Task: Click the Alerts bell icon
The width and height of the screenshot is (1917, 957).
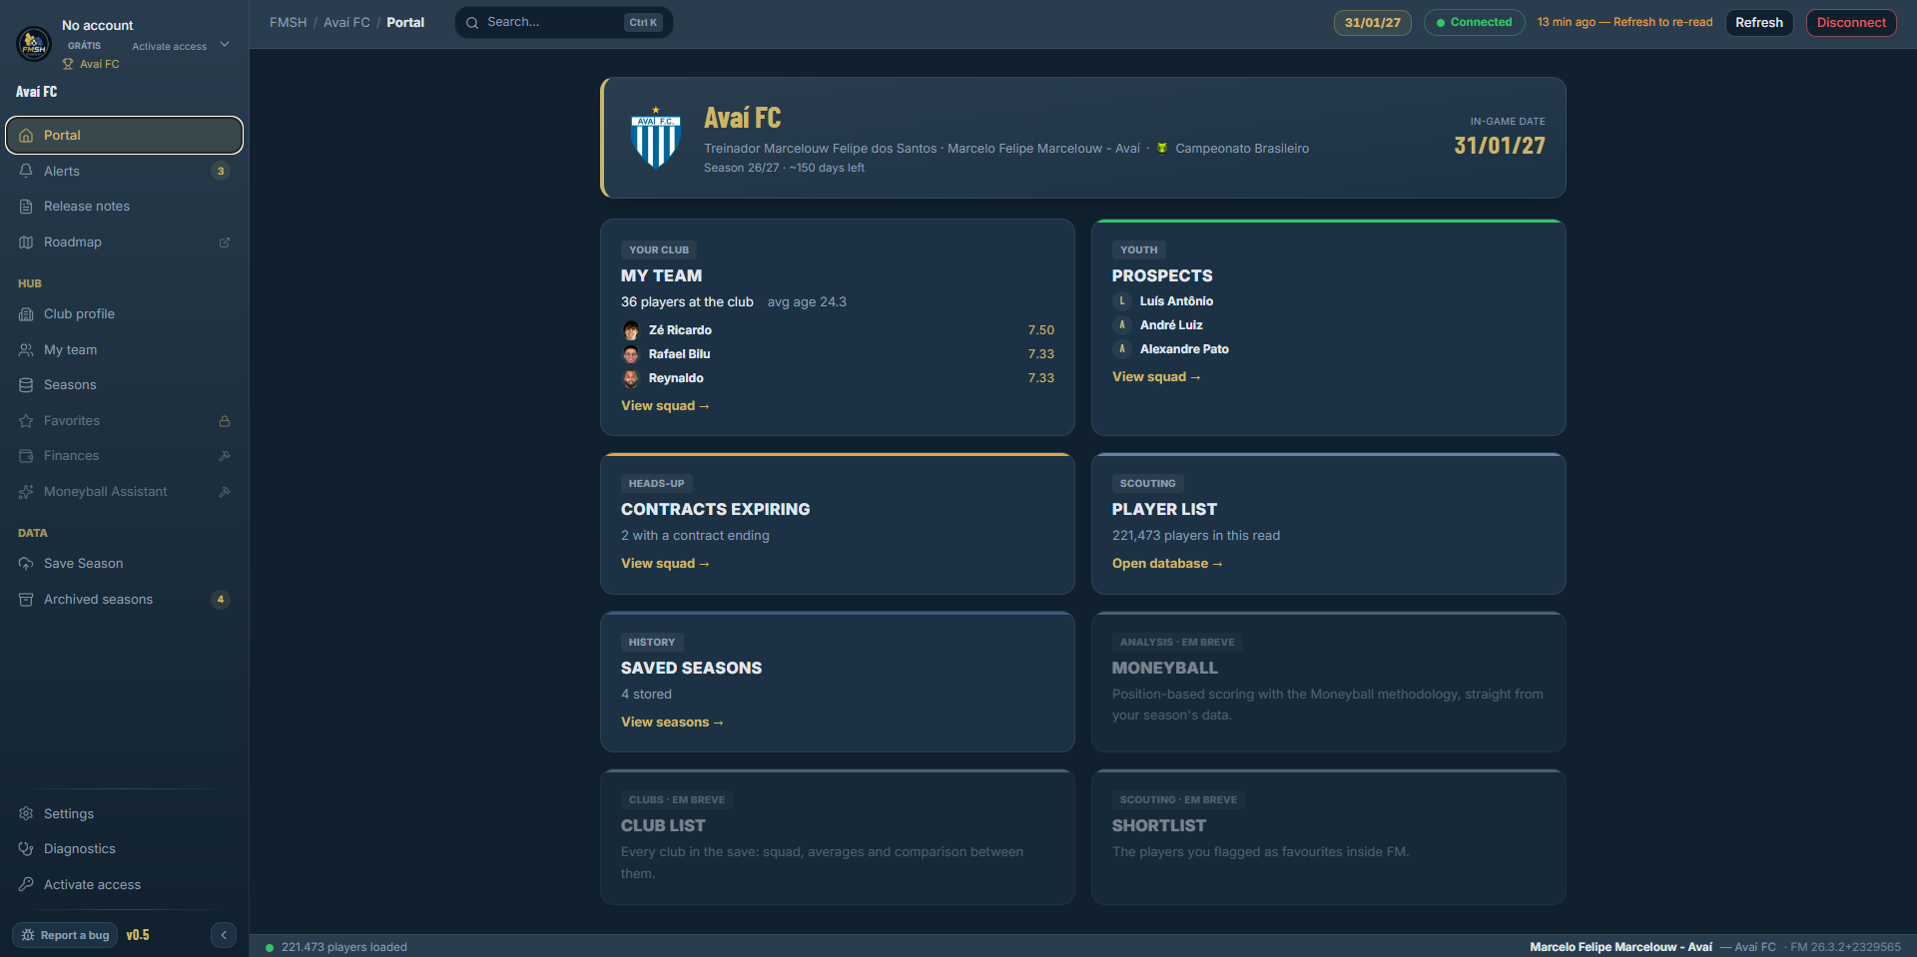Action: [x=26, y=172]
